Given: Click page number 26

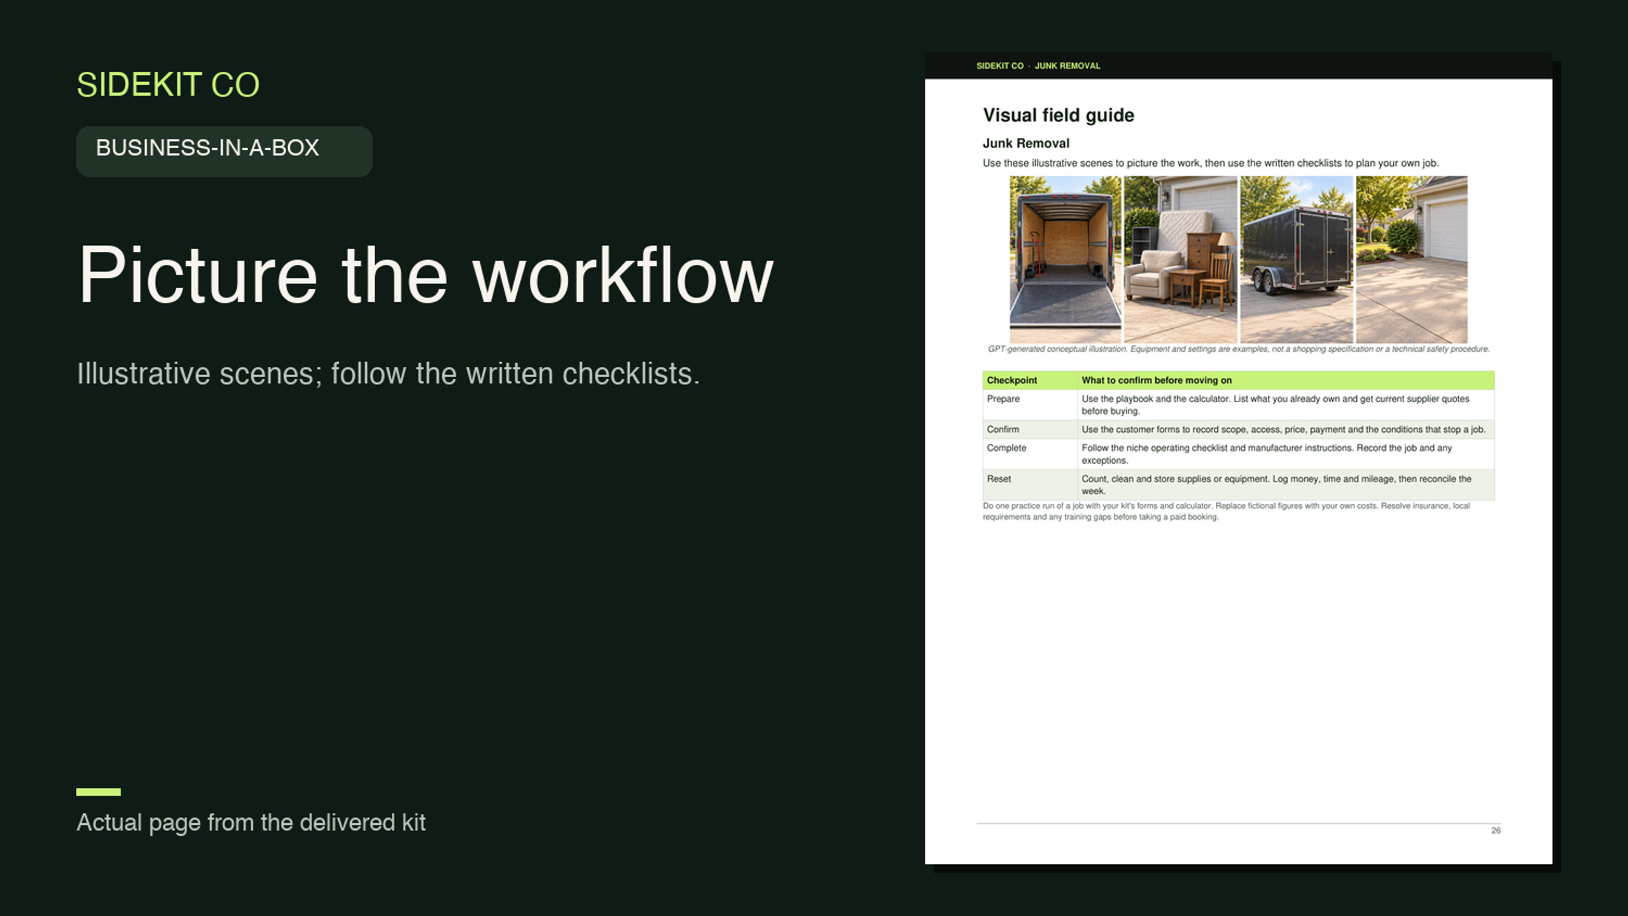Looking at the screenshot, I should tap(1496, 830).
